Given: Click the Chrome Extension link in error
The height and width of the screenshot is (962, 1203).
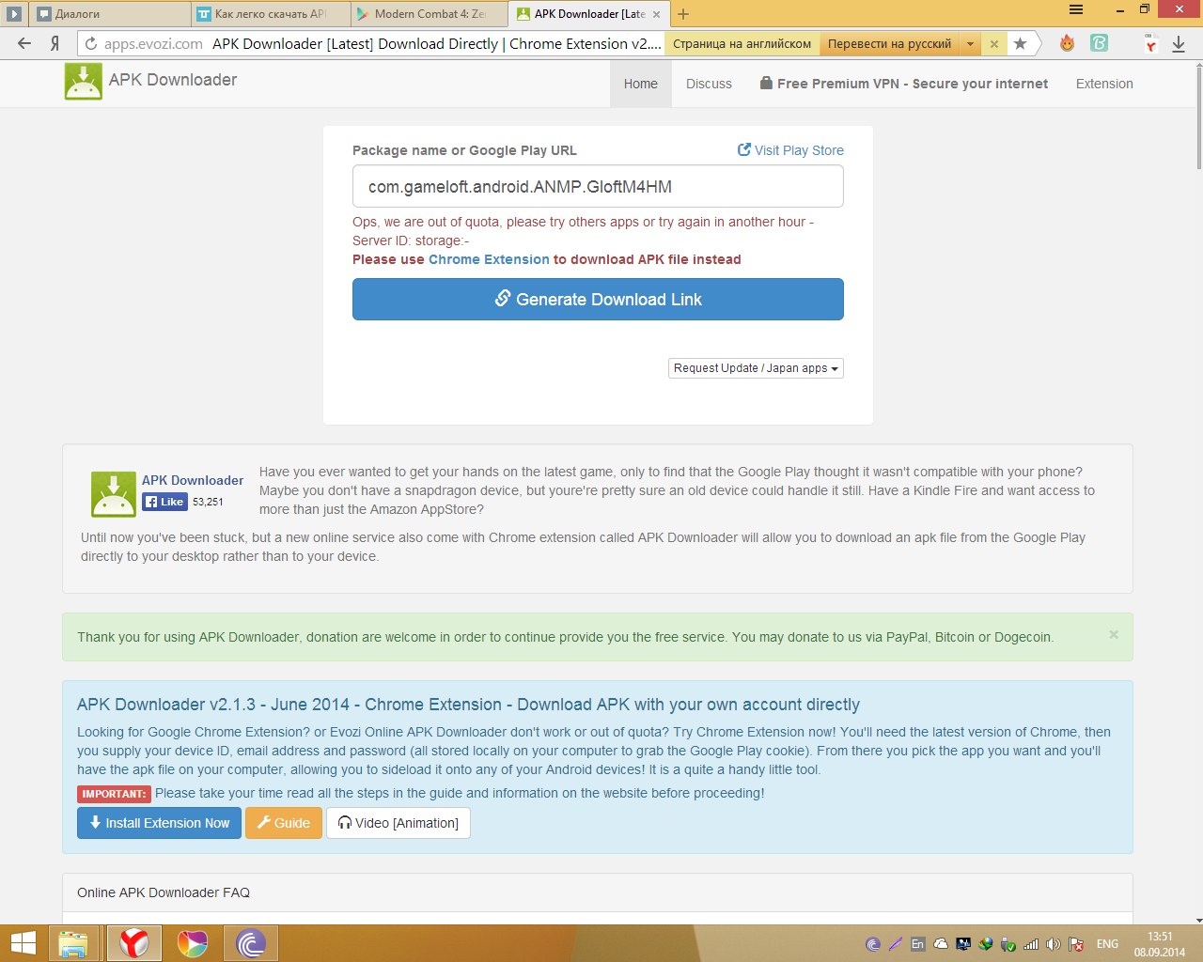Looking at the screenshot, I should coord(489,259).
